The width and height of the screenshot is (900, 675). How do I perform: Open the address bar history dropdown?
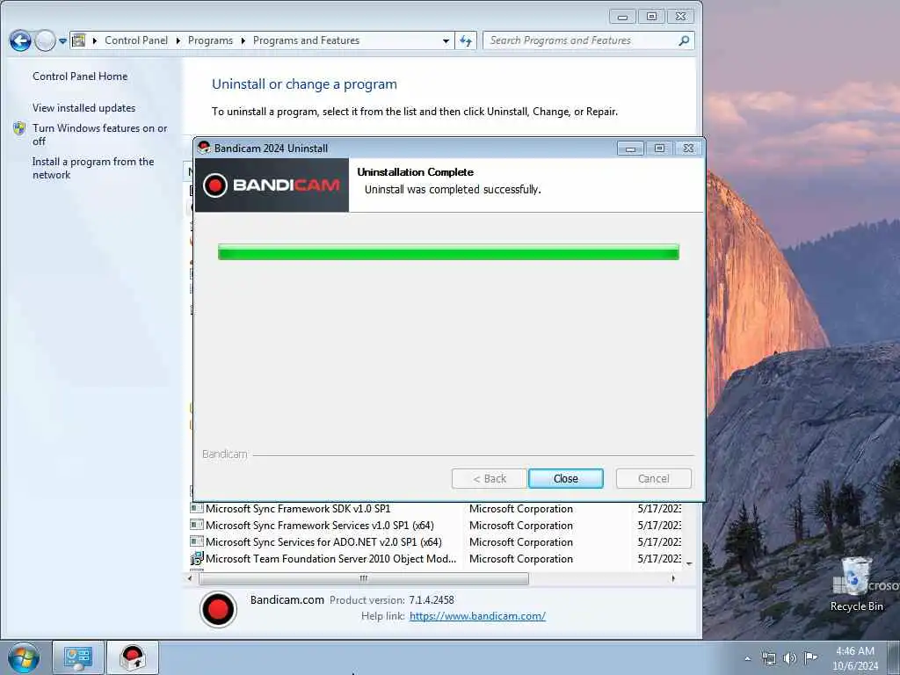pyautogui.click(x=446, y=40)
